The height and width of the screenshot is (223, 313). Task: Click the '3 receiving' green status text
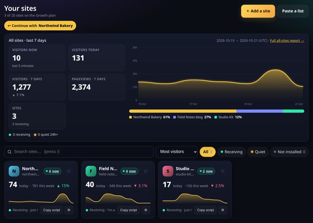(22, 135)
